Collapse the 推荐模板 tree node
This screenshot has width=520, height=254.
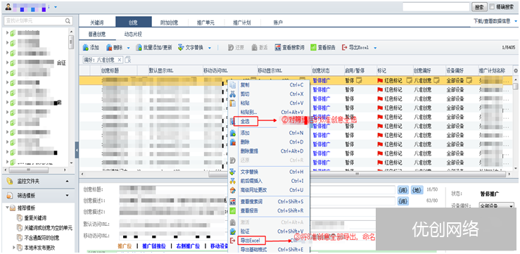[7, 208]
